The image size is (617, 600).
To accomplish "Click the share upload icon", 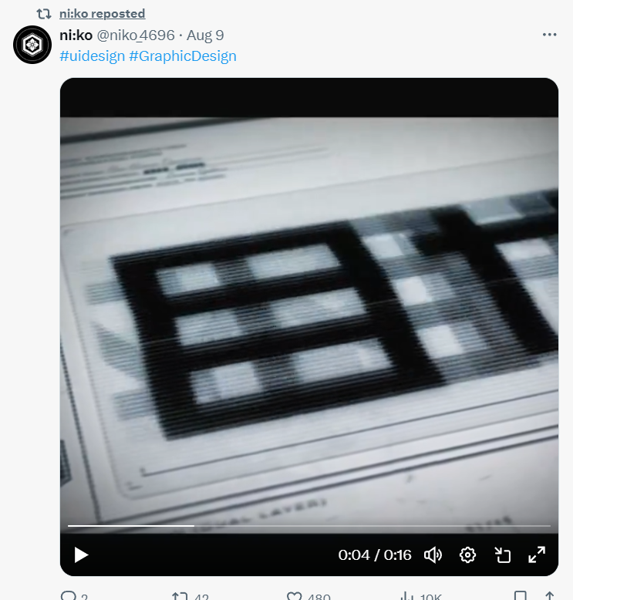I will click(550, 595).
